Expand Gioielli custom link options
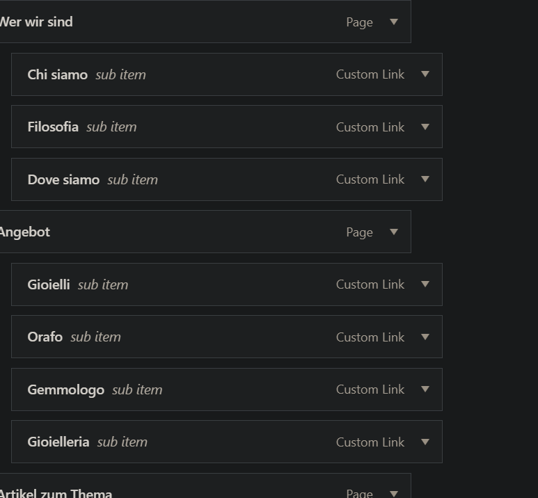The height and width of the screenshot is (498, 538). [x=425, y=284]
